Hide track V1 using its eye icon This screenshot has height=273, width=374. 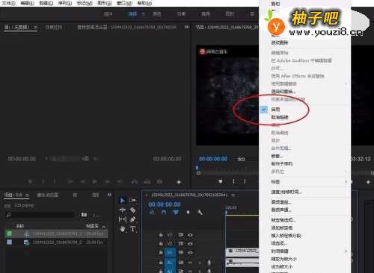(190, 253)
